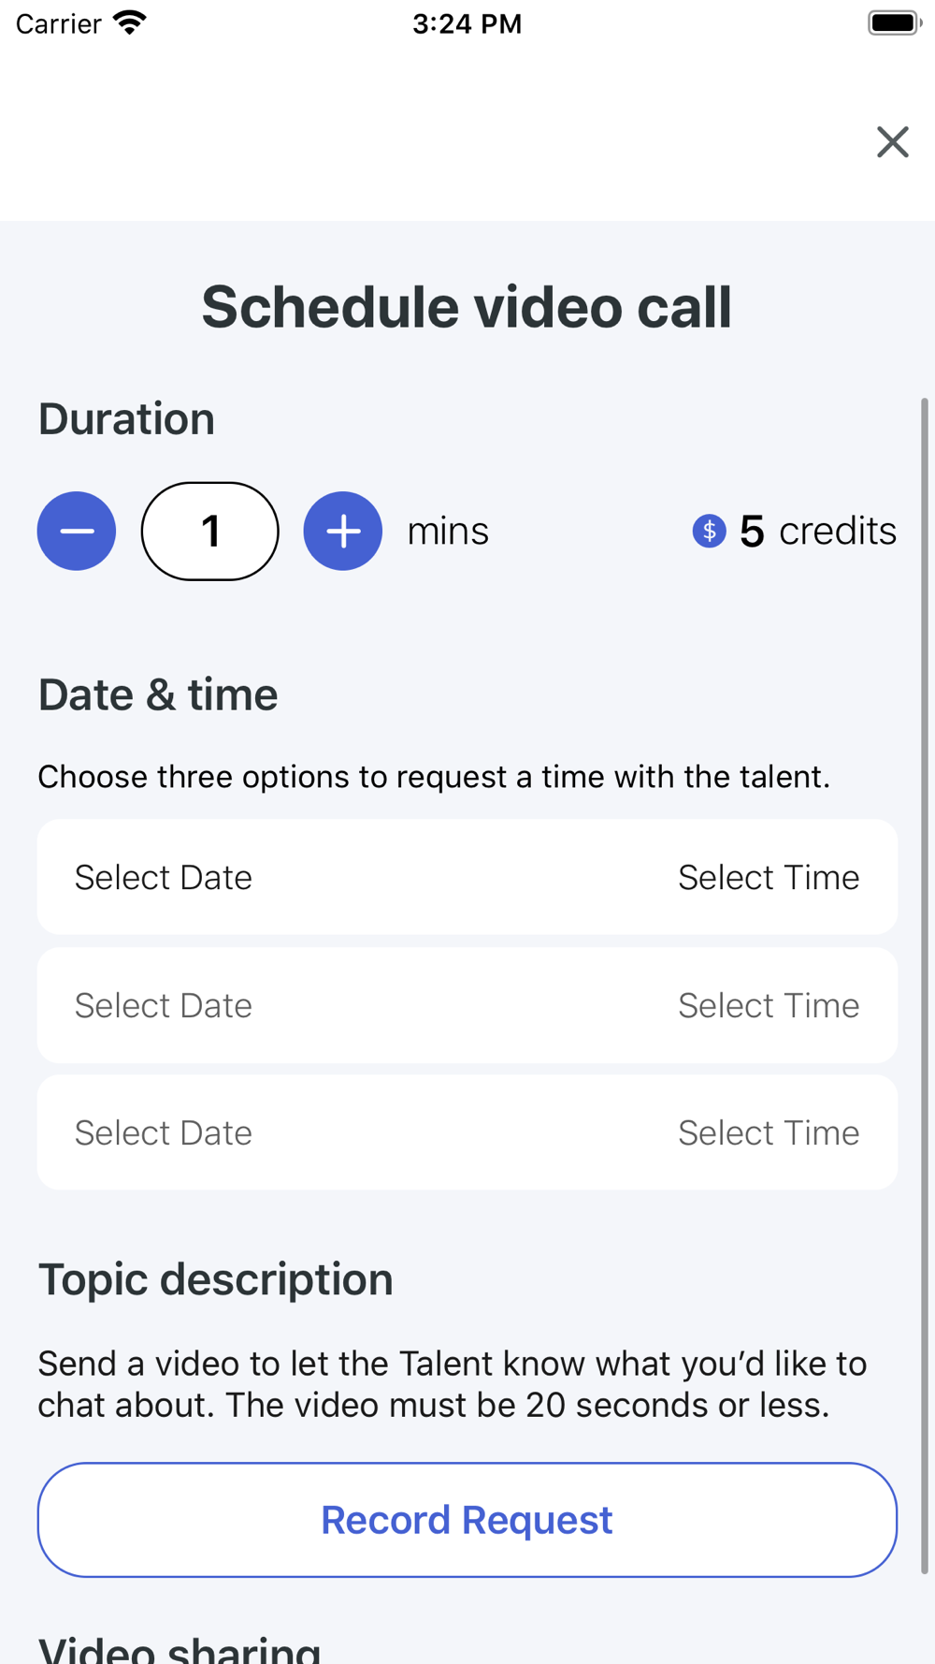
Task: Tap the Wi-Fi status icon
Action: click(x=130, y=22)
